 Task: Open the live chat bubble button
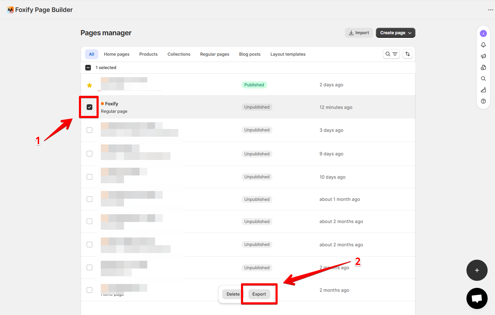(477, 298)
